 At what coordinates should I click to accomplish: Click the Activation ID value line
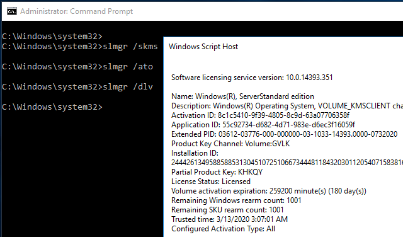pos(260,115)
